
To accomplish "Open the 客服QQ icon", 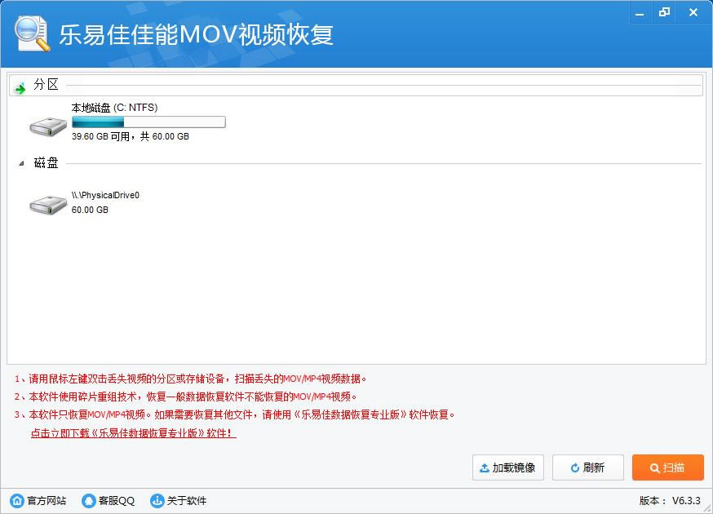I will pos(89,501).
